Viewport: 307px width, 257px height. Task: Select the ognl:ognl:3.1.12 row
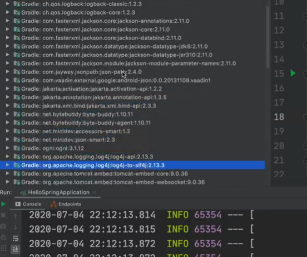[x=132, y=148]
